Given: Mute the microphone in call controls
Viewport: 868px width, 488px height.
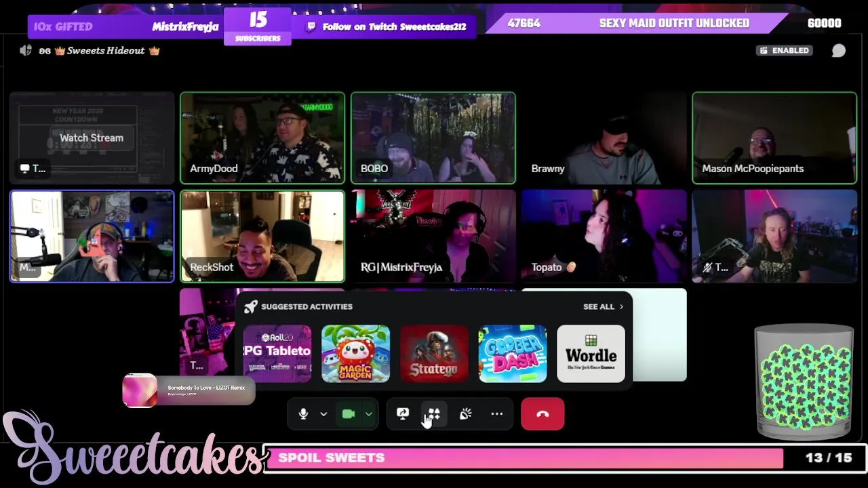Looking at the screenshot, I should [303, 414].
